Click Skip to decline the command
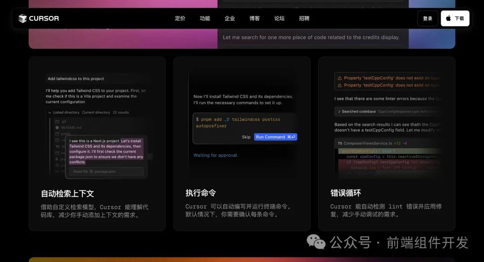Screen dimensions: 484x262 pos(246,137)
